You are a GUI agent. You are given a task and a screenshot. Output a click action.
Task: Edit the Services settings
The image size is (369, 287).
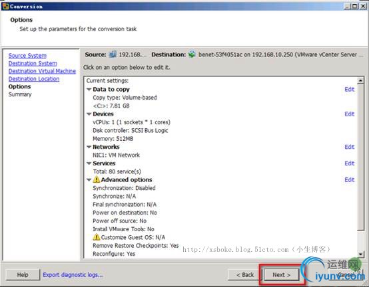point(350,163)
